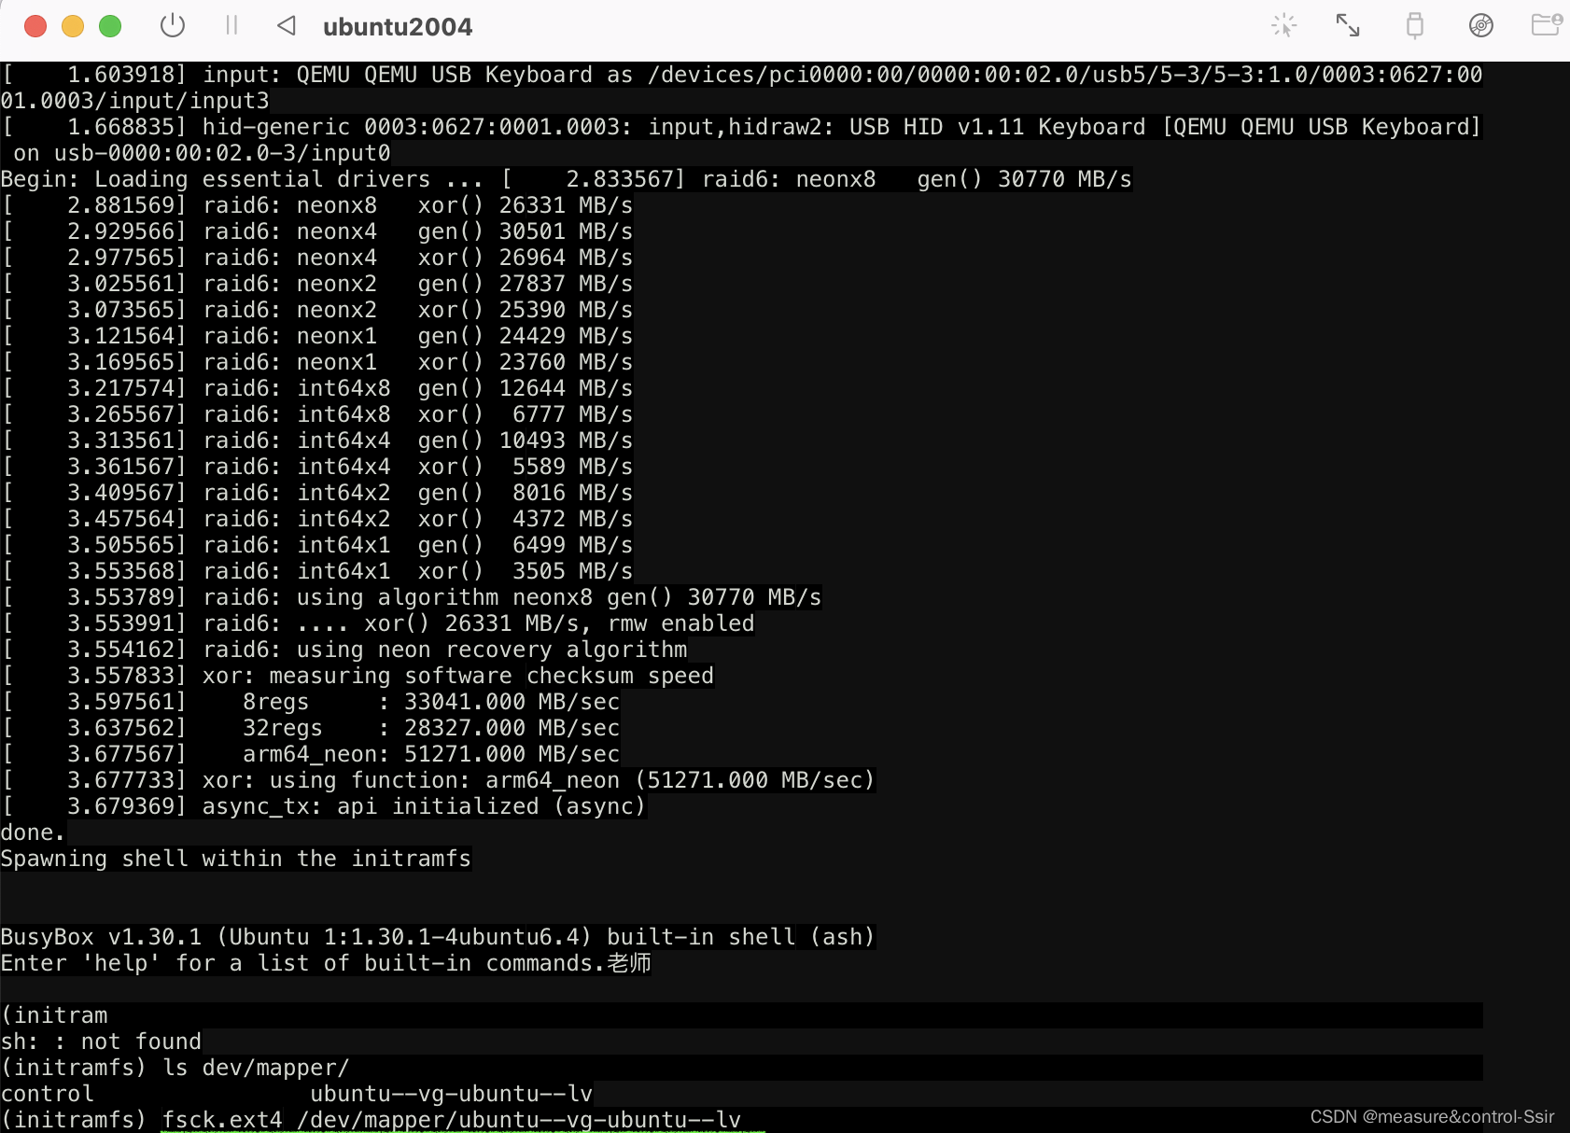The width and height of the screenshot is (1570, 1133).
Task: Click the ubuntu--vg-ubuntu--lv text
Action: [452, 1093]
